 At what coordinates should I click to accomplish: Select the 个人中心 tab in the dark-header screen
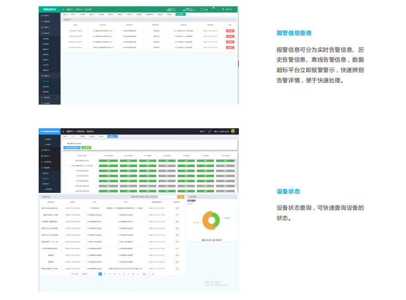pos(73,136)
